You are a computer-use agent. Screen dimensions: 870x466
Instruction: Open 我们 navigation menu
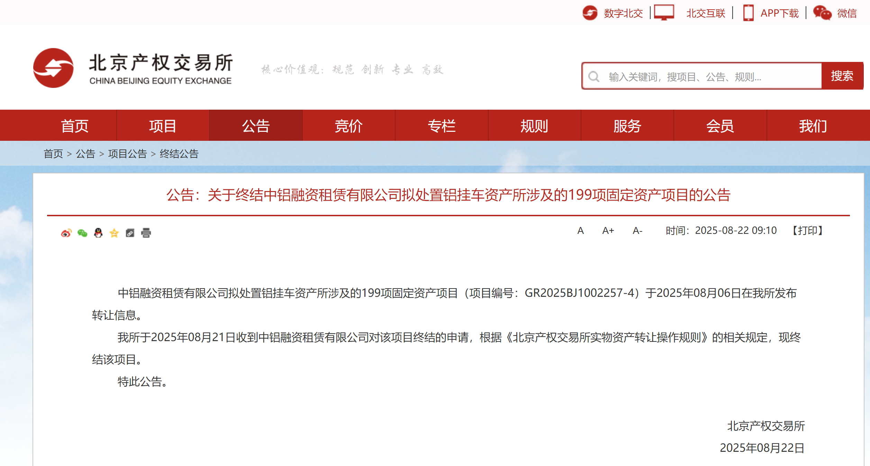click(x=813, y=126)
